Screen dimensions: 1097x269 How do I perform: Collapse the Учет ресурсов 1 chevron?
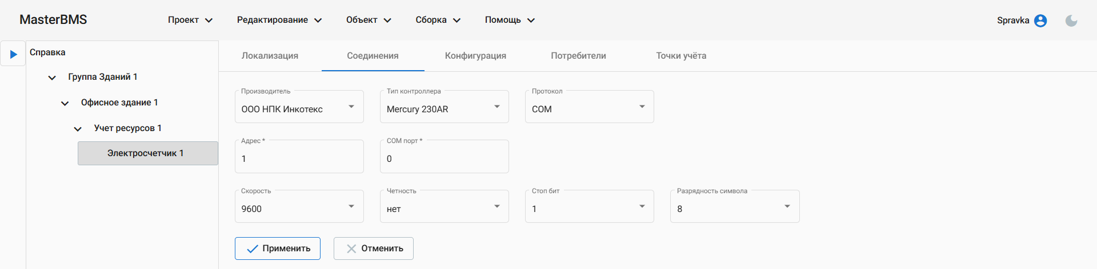tap(78, 129)
